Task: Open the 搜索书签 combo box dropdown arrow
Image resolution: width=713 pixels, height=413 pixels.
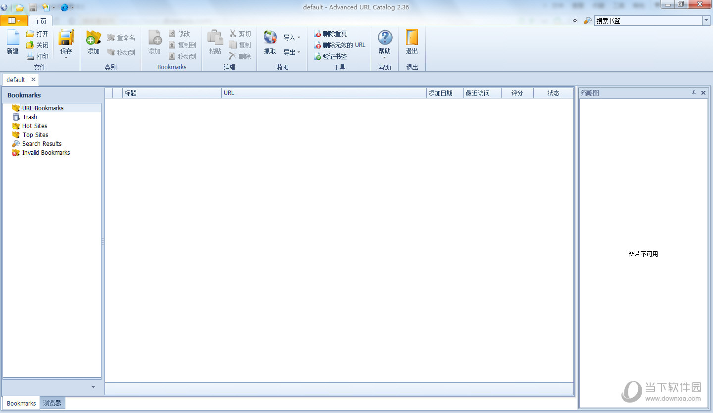Action: tap(706, 21)
